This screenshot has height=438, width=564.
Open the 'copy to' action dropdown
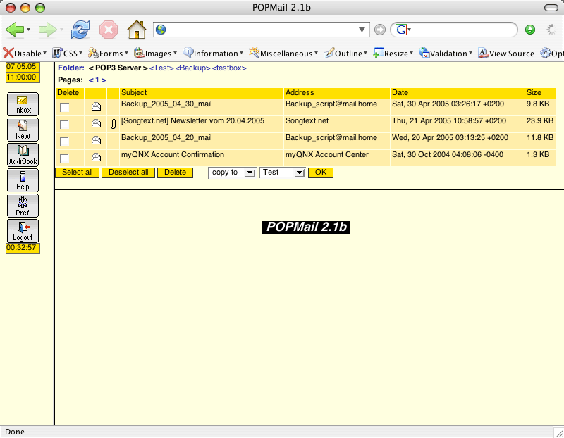(x=232, y=173)
